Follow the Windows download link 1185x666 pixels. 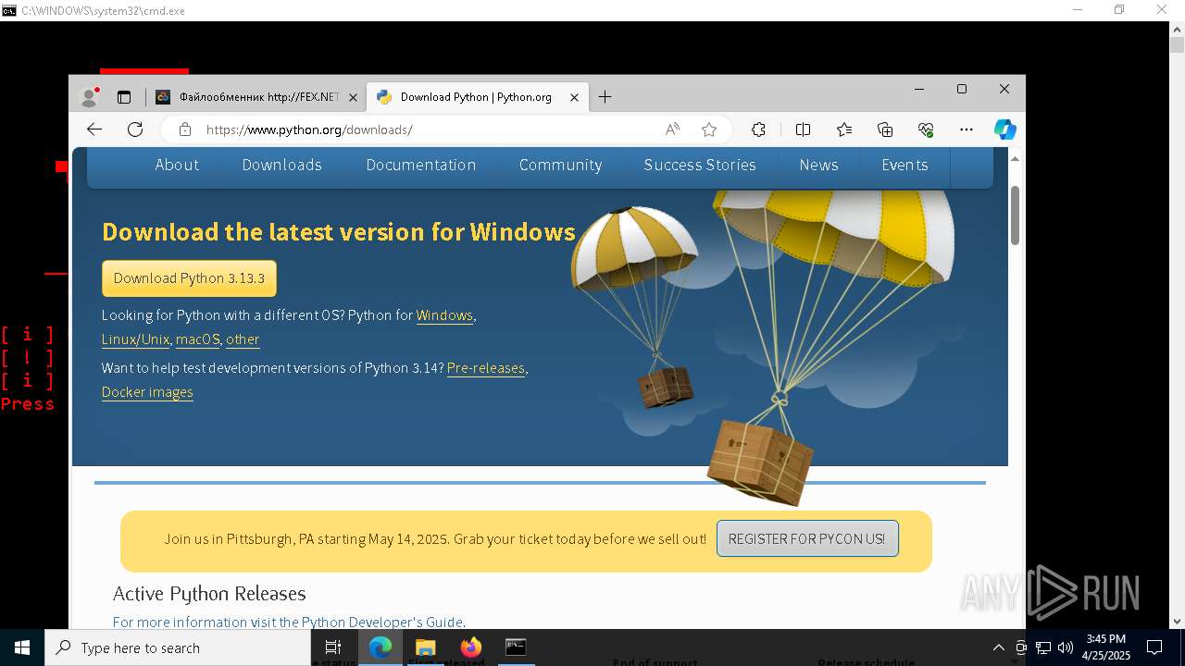coord(444,315)
